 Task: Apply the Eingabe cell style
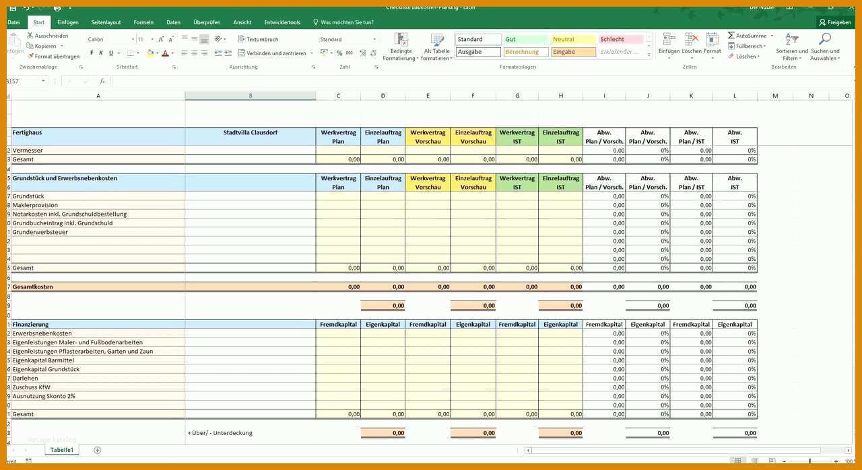574,52
